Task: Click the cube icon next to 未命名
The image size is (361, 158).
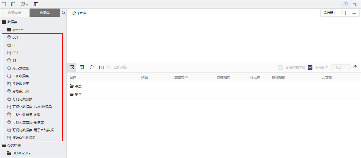Action: click(74, 13)
